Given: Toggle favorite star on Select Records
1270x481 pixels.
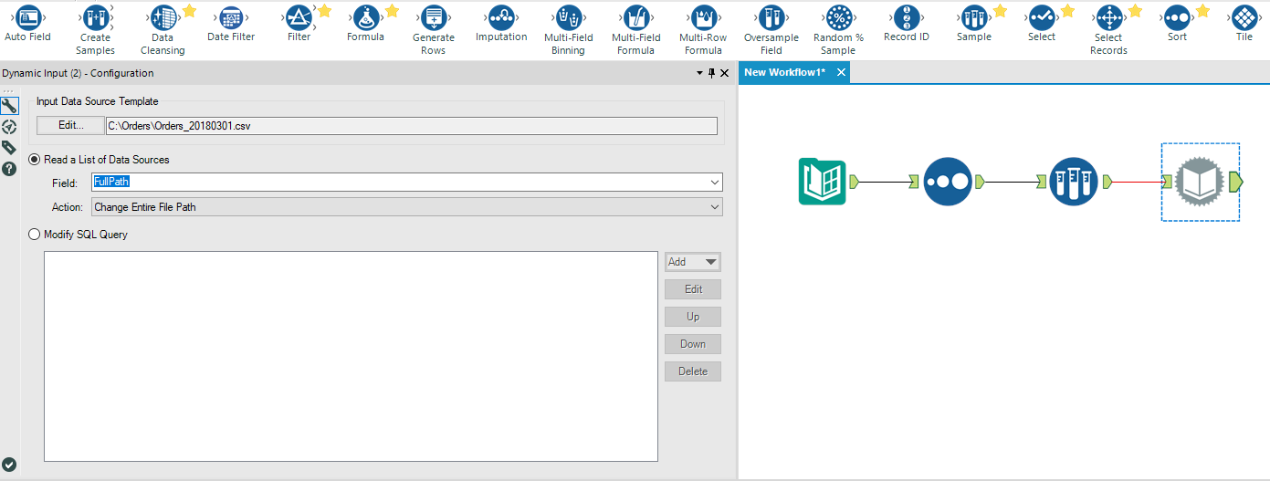Looking at the screenshot, I should (1135, 11).
